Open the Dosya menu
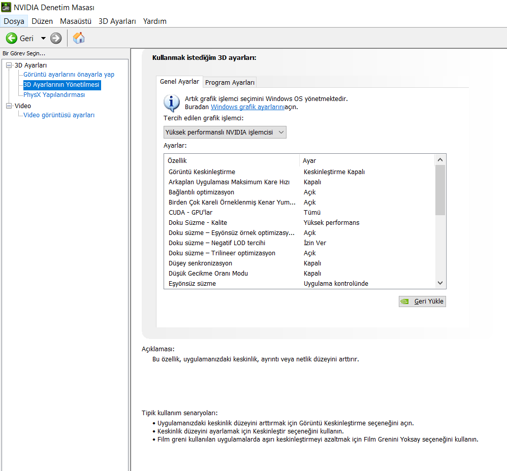Screen dimensions: 507x471 [x=14, y=21]
